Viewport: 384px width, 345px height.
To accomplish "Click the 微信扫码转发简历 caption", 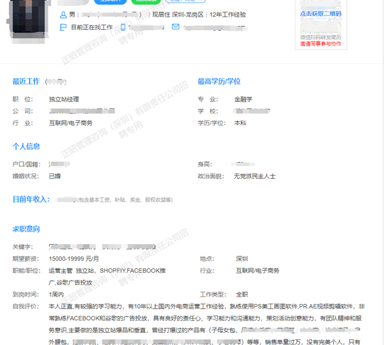I will [x=321, y=37].
